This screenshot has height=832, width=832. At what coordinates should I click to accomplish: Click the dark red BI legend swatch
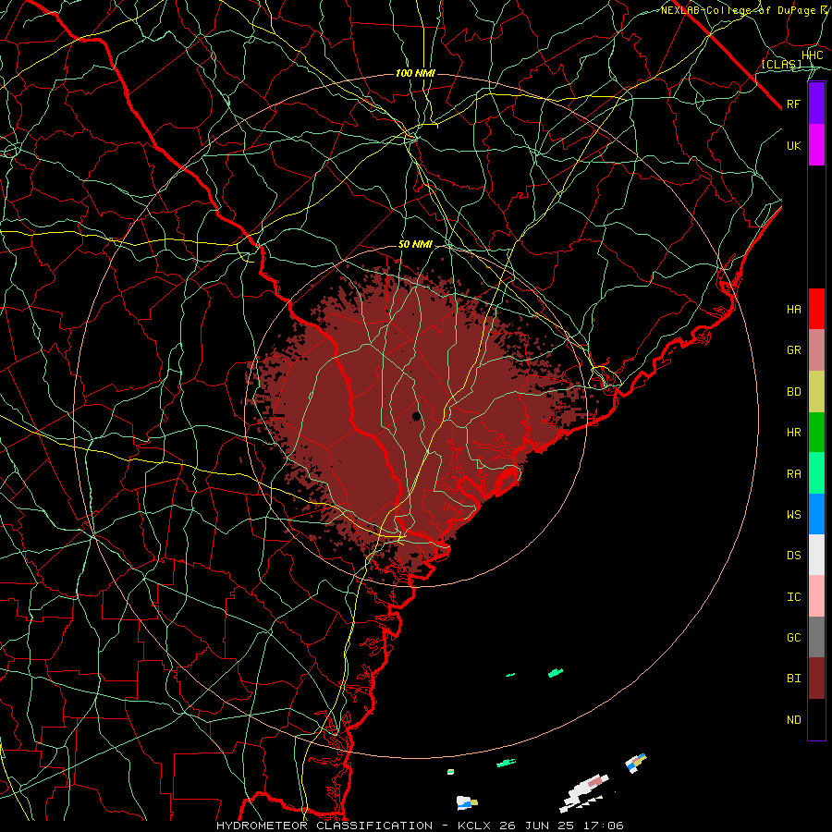tap(816, 678)
